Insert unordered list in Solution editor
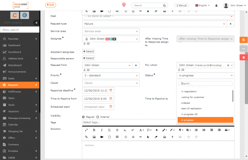 click(204, 130)
